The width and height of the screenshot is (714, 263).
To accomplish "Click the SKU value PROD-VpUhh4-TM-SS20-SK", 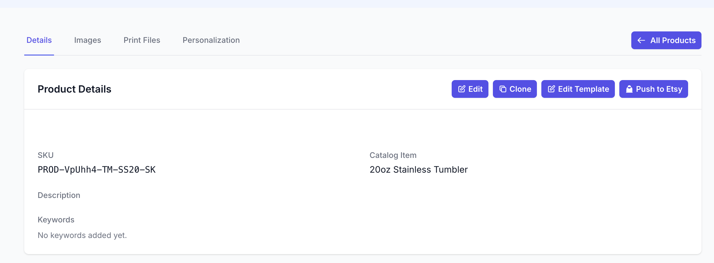I will [97, 170].
